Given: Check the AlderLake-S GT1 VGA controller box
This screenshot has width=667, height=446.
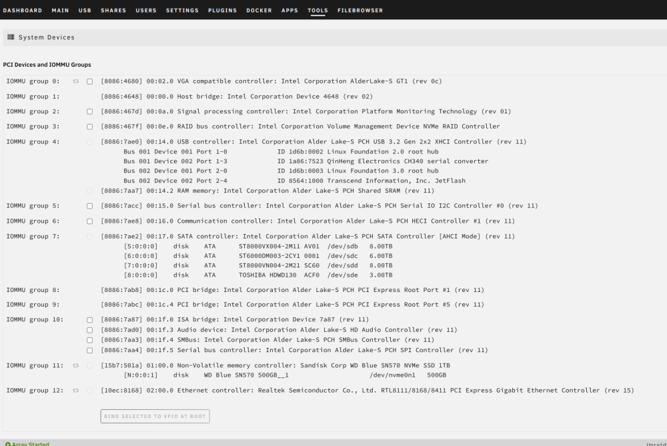Looking at the screenshot, I should point(90,81).
